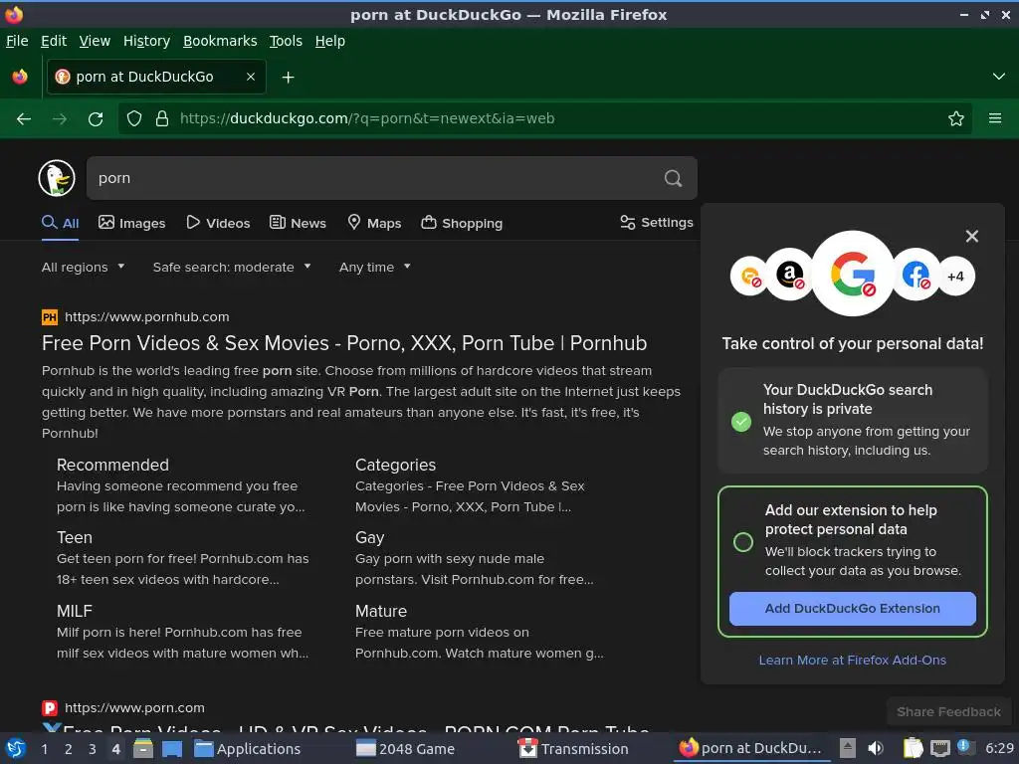Screen dimensions: 1019x764
Task: Go back using the back arrow
Action: click(24, 119)
